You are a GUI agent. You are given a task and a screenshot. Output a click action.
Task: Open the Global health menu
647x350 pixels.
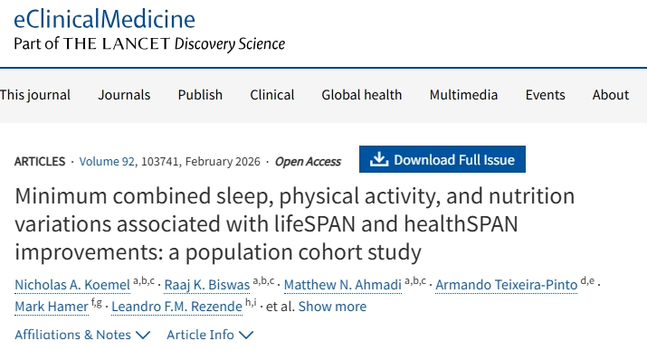tap(361, 95)
